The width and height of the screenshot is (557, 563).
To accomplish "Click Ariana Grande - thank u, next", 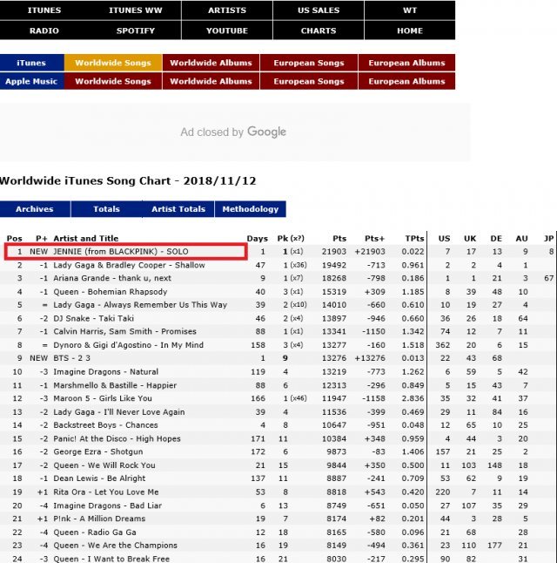I will 114,278.
